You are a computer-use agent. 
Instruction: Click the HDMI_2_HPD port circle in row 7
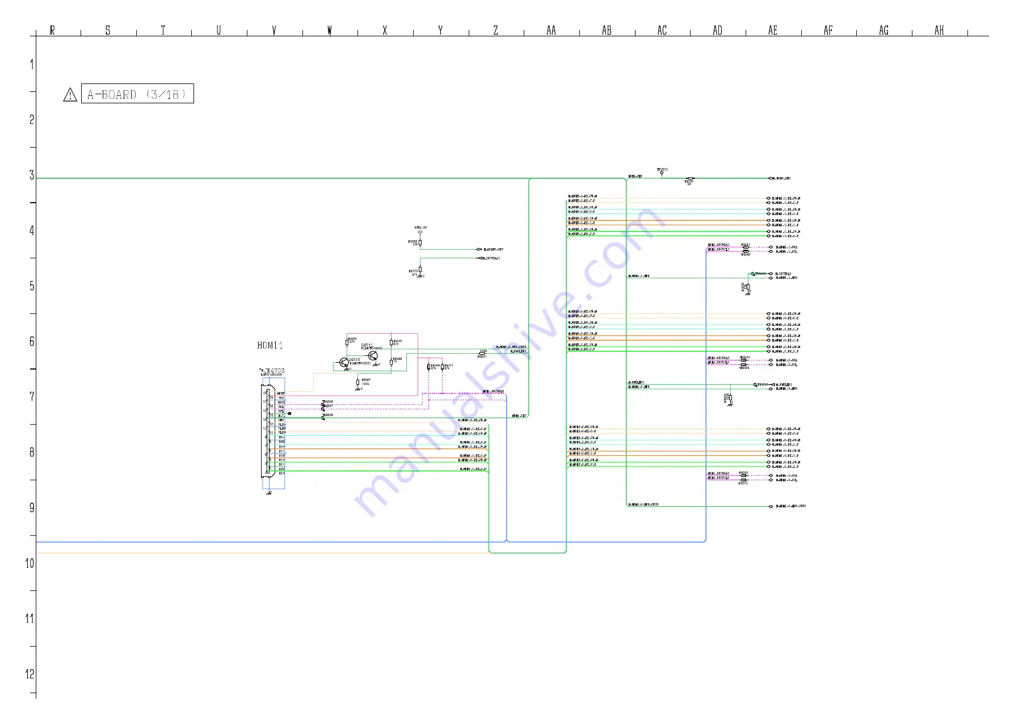(x=771, y=389)
